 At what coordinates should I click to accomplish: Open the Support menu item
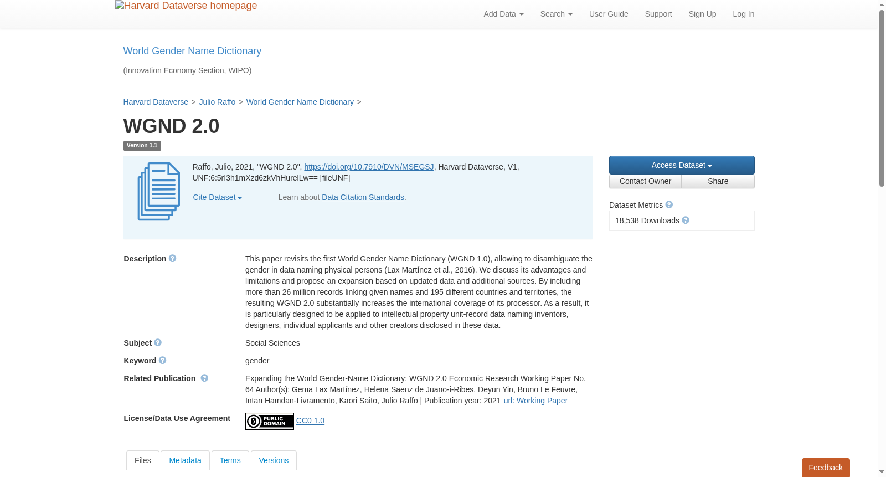point(658,14)
